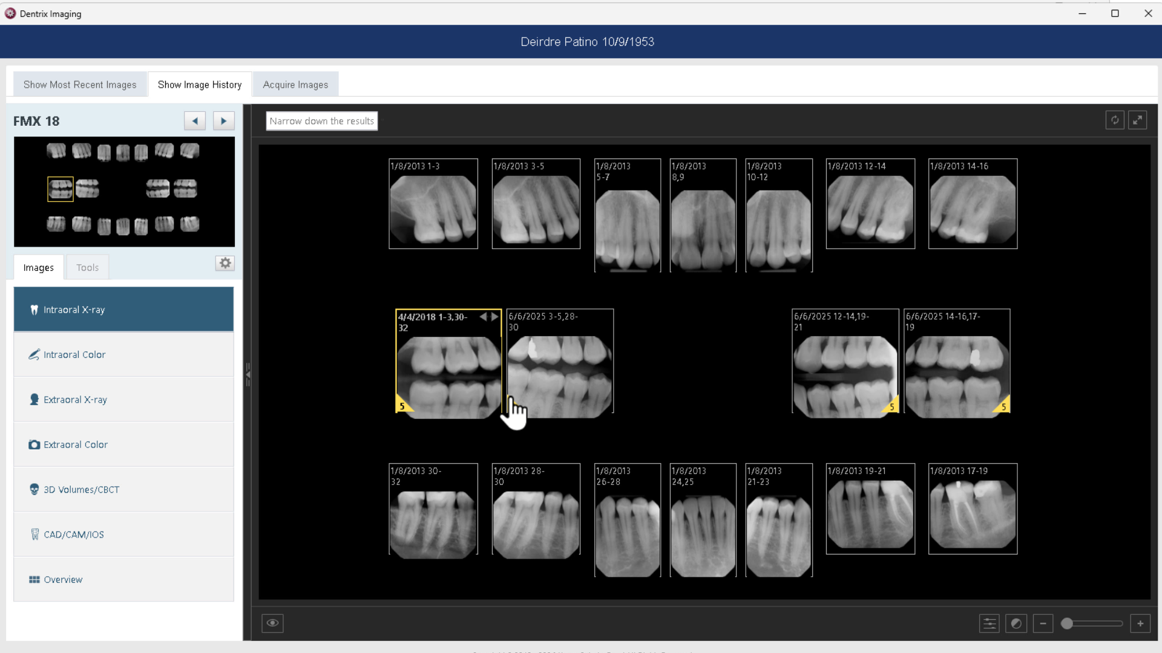
Task: Collapse the left panel splitter handle
Action: tap(248, 374)
